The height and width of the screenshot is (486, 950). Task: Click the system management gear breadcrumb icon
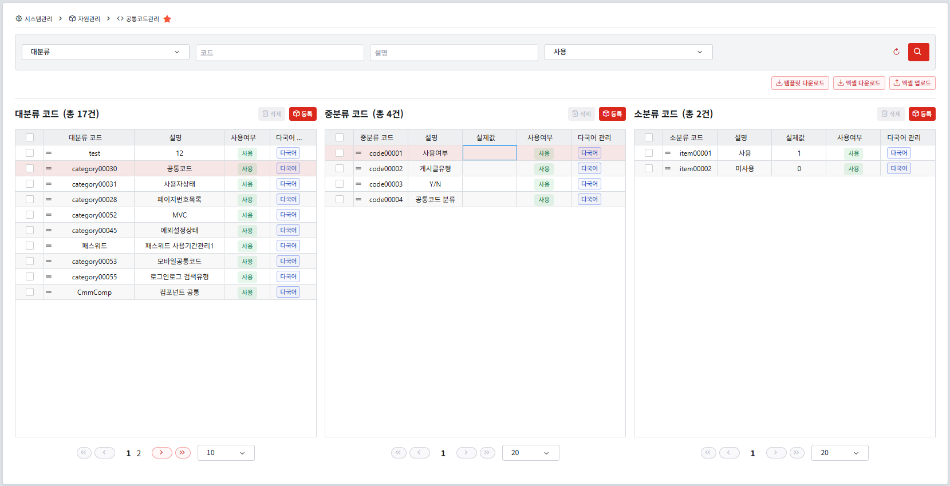click(x=19, y=19)
